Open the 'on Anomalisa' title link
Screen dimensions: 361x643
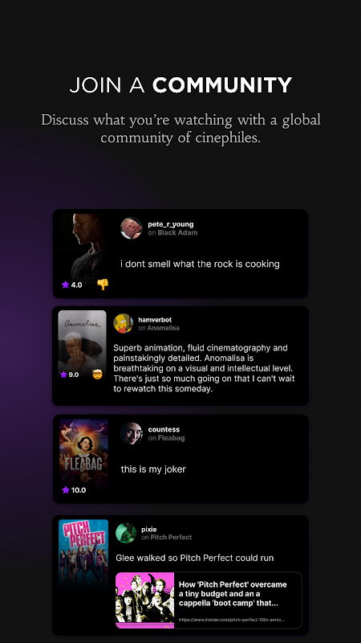click(x=159, y=328)
